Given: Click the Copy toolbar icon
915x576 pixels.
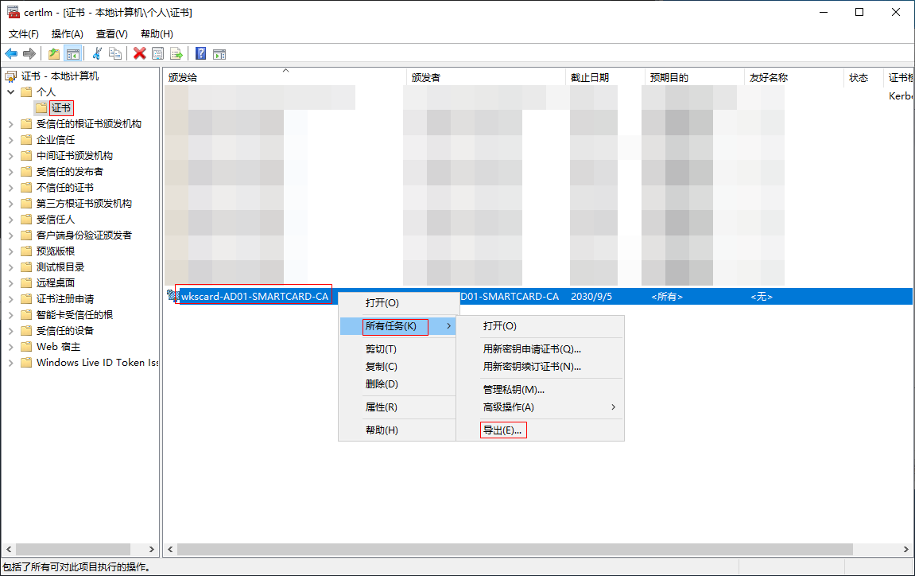Looking at the screenshot, I should [115, 54].
